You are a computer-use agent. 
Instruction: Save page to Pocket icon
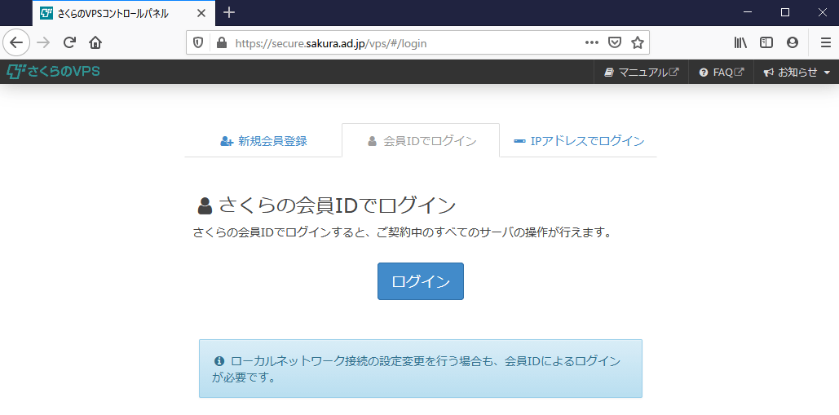[616, 42]
